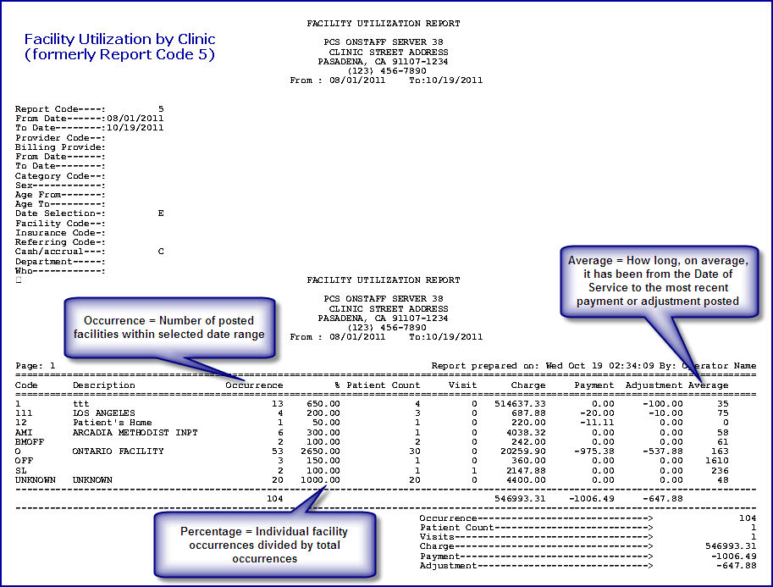Click the charge value 514637.33
Image resolution: width=773 pixels, height=587 pixels.
point(520,404)
